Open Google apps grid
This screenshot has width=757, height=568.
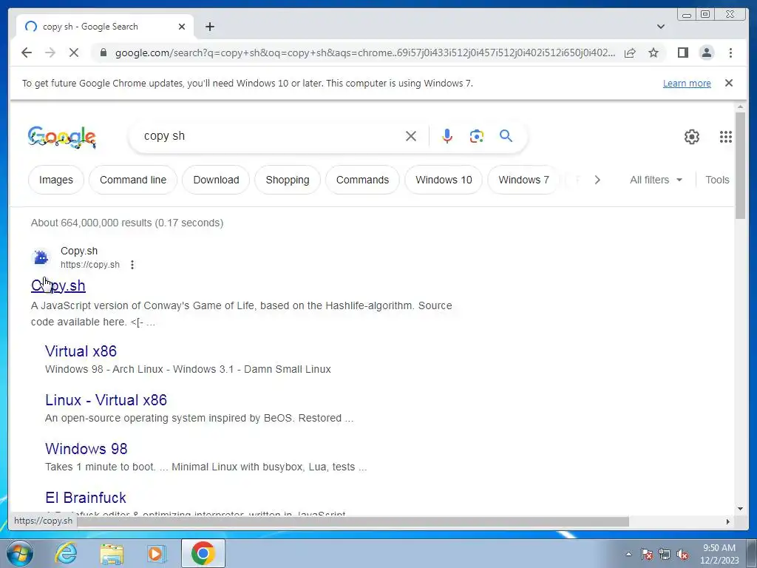725,137
